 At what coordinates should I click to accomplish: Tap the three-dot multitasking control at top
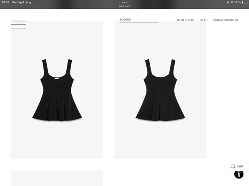tap(124, 2)
